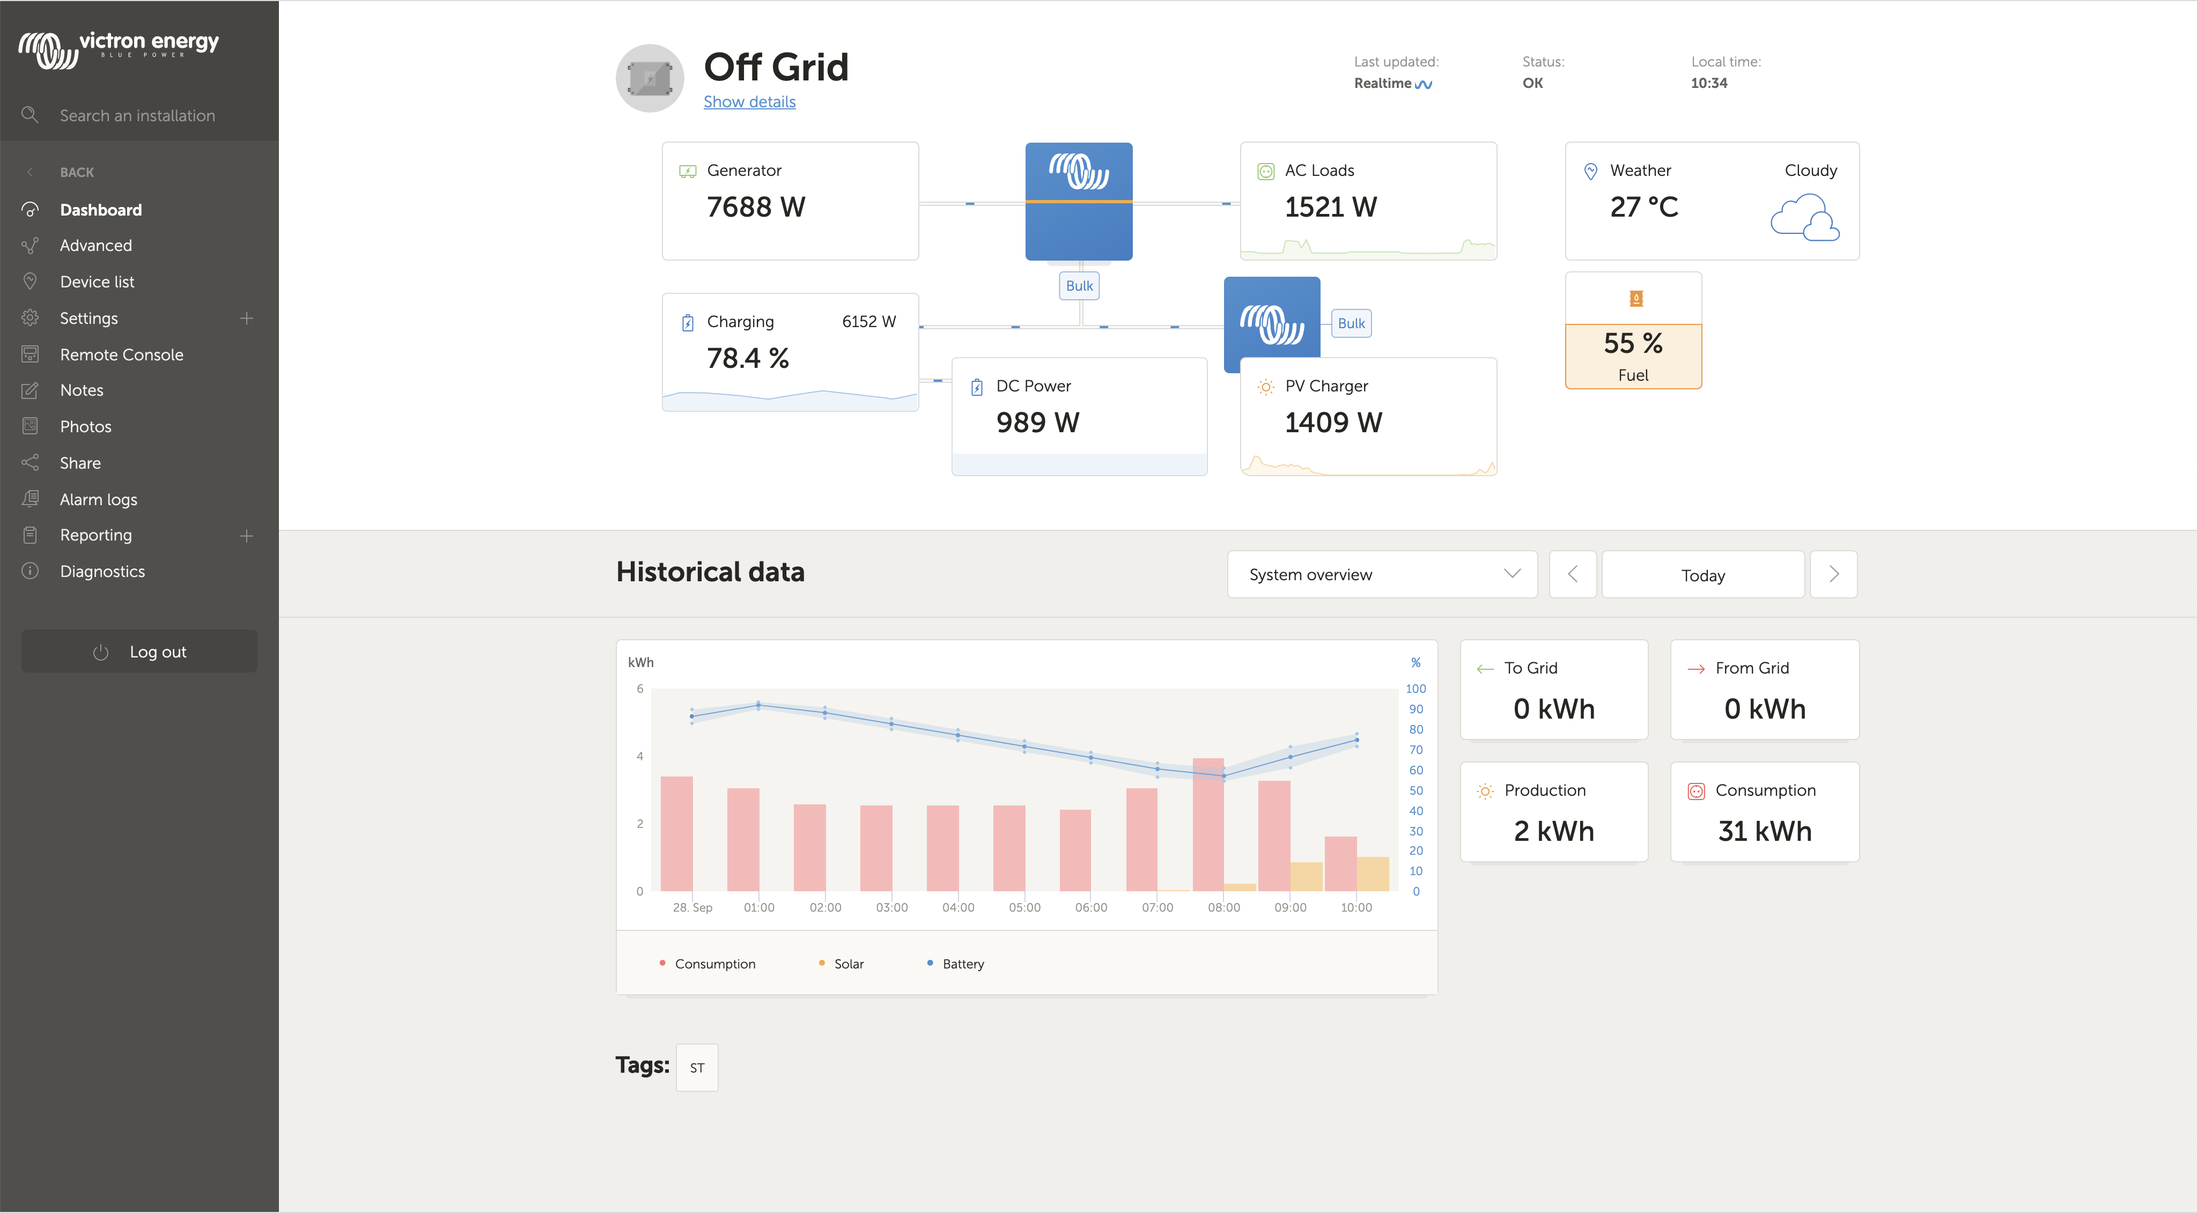This screenshot has height=1213, width=2197.
Task: Expand the Reporting submenu plus
Action: point(247,535)
